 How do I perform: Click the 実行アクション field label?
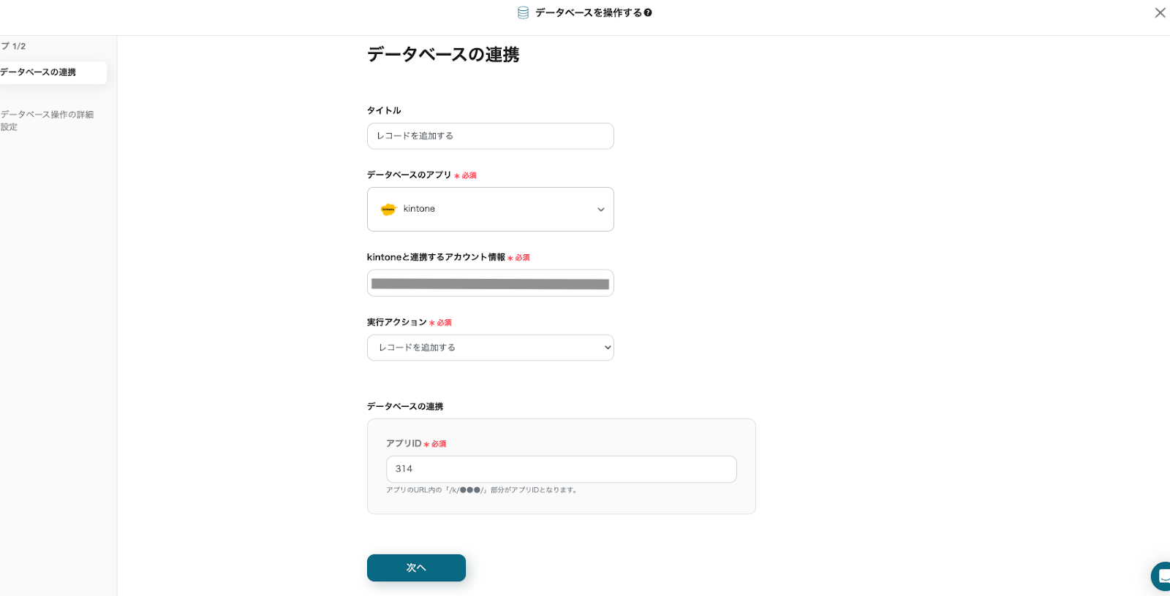pyautogui.click(x=396, y=322)
